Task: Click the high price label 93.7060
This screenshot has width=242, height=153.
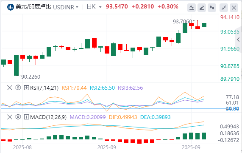Action: click(x=182, y=22)
